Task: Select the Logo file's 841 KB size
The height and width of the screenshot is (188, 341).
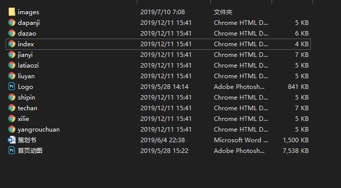Action: pyautogui.click(x=298, y=87)
